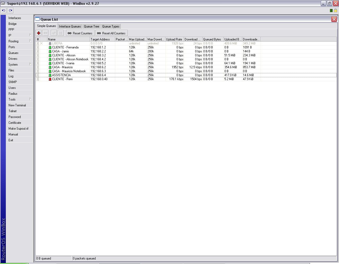Open the Ports menu
This screenshot has width=339, height=264.
pos(20,47)
